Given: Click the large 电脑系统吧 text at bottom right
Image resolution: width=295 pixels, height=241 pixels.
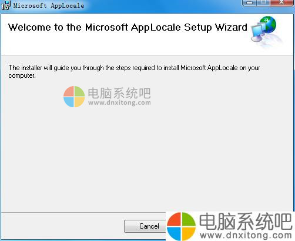Looking at the screenshot, I should coord(246,222).
